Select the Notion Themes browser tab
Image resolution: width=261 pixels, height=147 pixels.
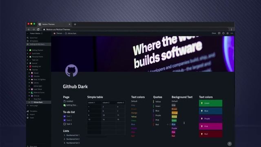click(x=55, y=24)
